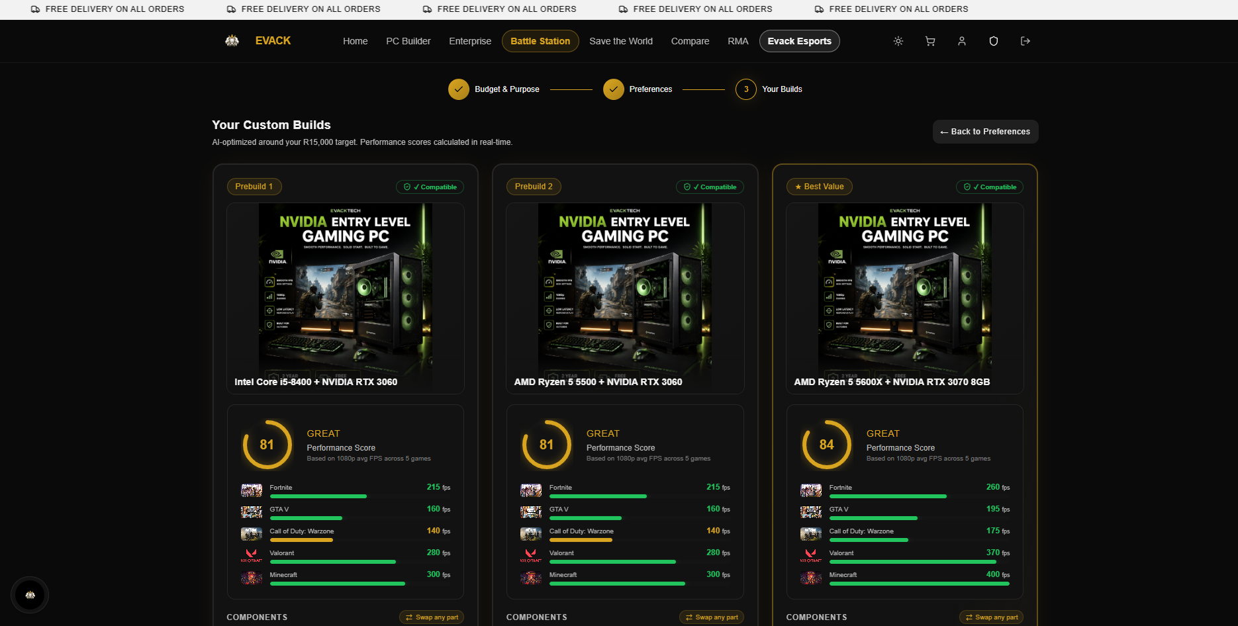Click the Minecraft icon in Prebuild 1
Image resolution: width=1238 pixels, height=626 pixels.
(x=252, y=578)
